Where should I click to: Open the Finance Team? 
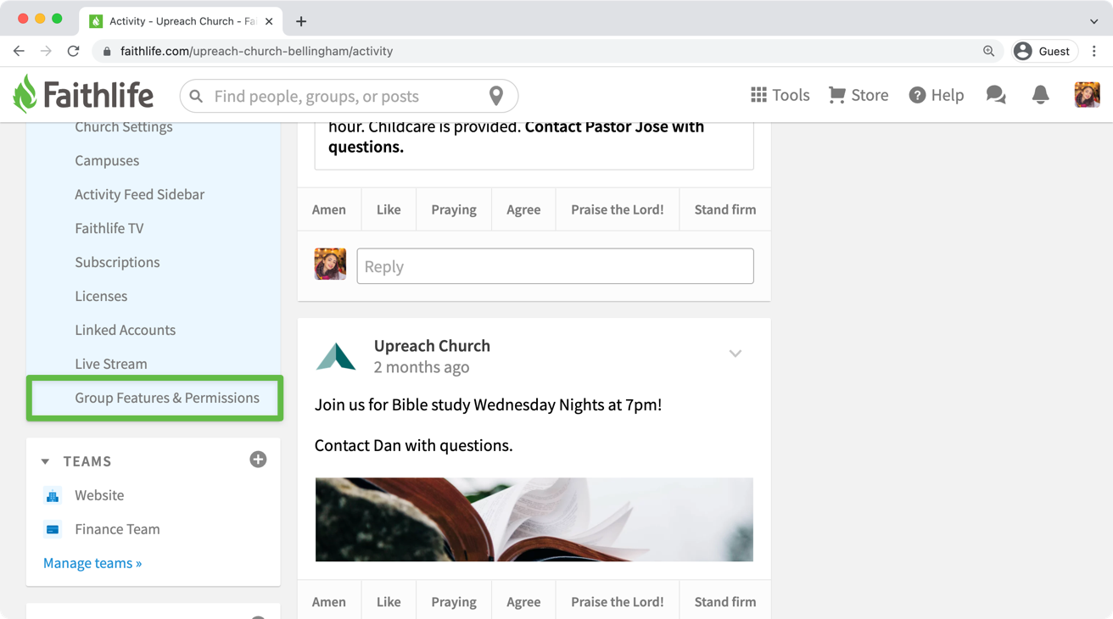click(x=117, y=529)
